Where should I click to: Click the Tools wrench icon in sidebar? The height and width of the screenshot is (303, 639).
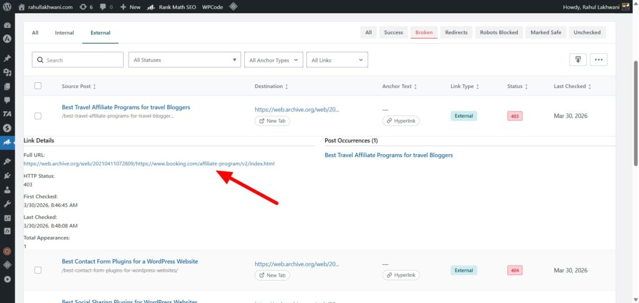pos(7,204)
